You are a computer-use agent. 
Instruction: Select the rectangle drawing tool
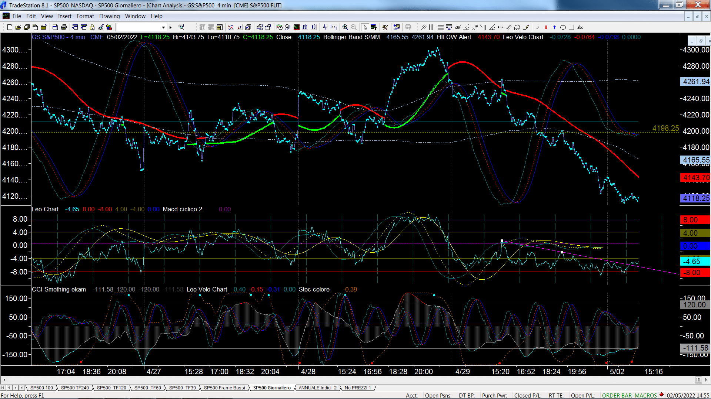pyautogui.click(x=571, y=27)
